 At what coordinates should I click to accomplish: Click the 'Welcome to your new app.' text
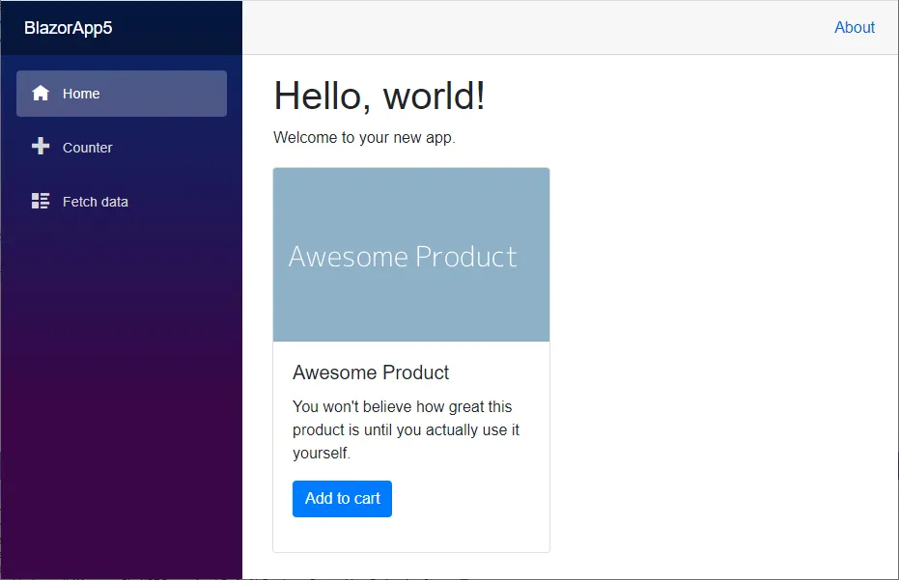coord(364,138)
